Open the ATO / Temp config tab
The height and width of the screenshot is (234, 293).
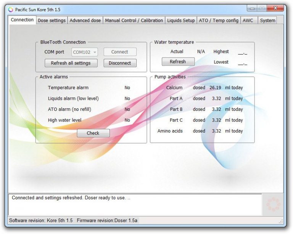click(219, 21)
